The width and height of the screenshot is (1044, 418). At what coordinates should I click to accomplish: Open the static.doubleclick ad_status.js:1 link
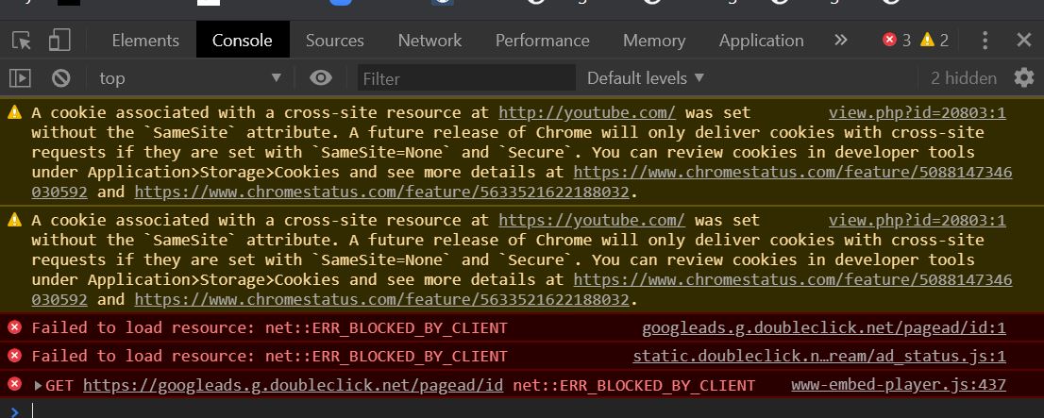[x=819, y=356]
